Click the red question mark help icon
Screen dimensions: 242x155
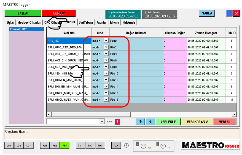117,122
